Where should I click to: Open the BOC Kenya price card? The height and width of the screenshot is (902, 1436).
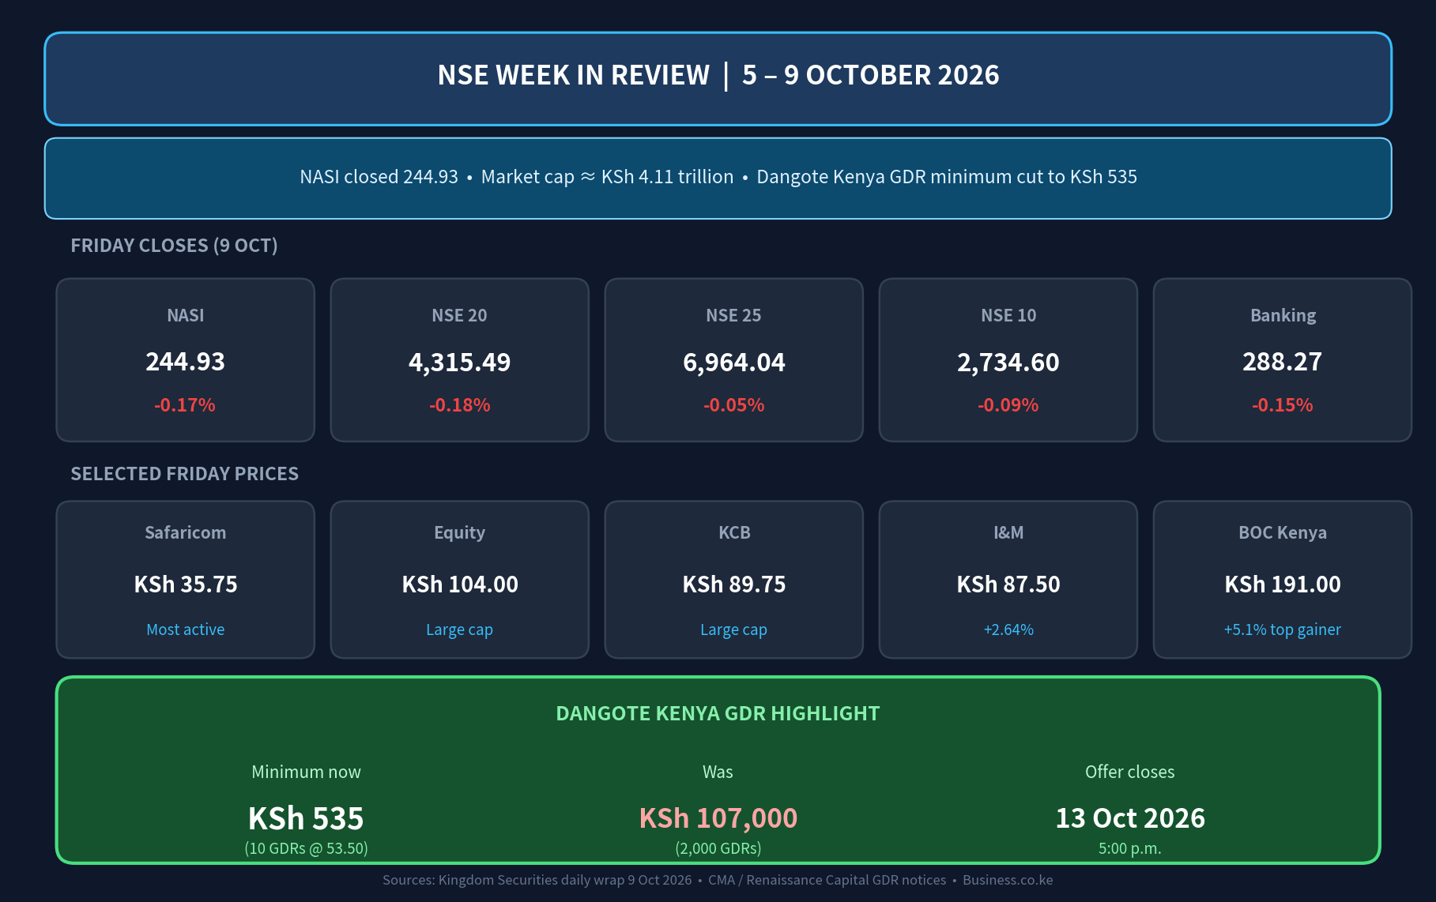pos(1282,579)
